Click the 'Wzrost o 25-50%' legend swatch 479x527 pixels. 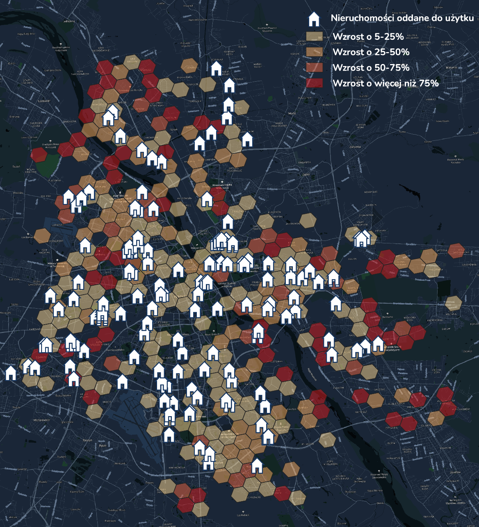(x=314, y=52)
